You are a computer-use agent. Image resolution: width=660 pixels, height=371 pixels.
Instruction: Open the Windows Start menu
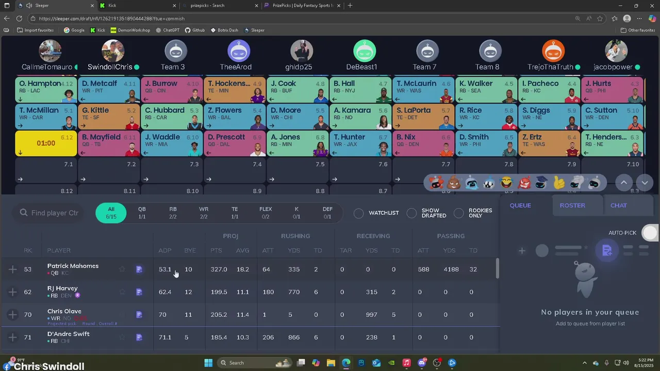coord(208,363)
